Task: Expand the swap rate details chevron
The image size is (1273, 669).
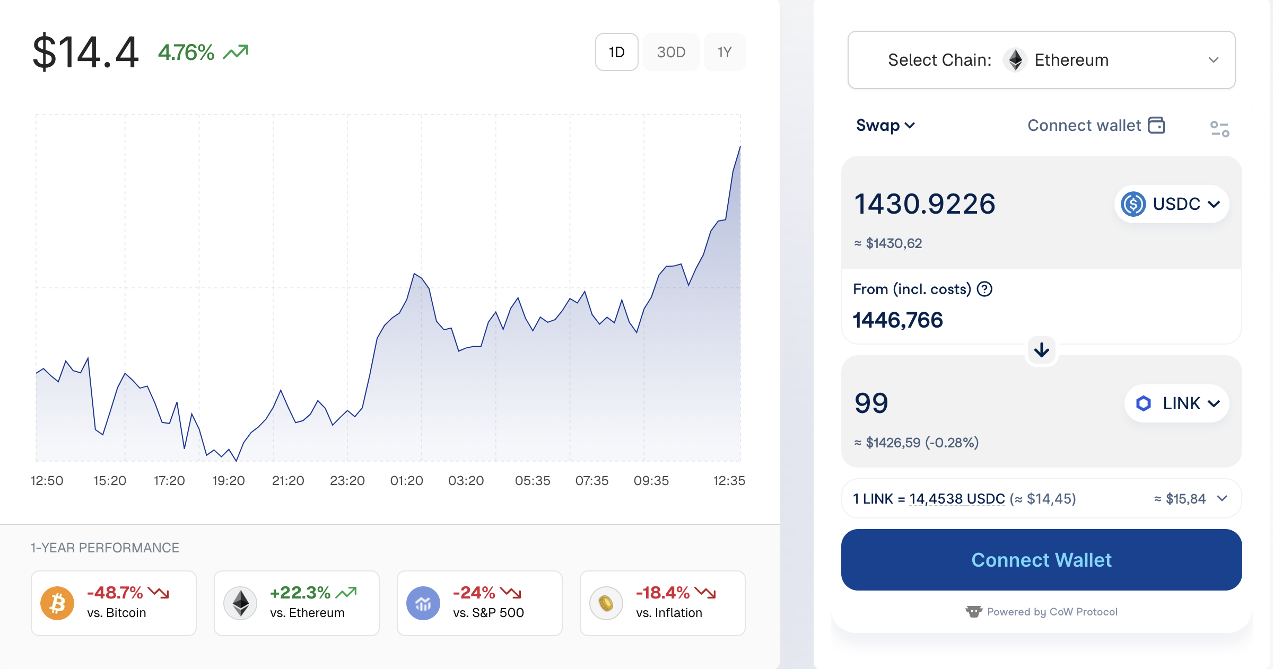Action: (x=1223, y=498)
